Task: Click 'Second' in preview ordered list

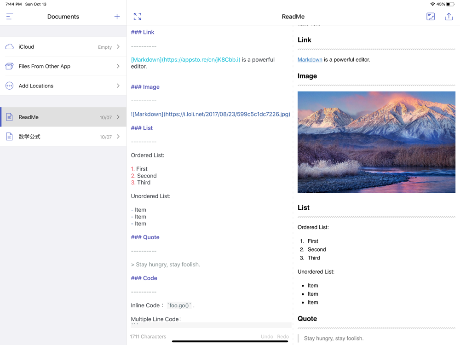Action: 316,249
